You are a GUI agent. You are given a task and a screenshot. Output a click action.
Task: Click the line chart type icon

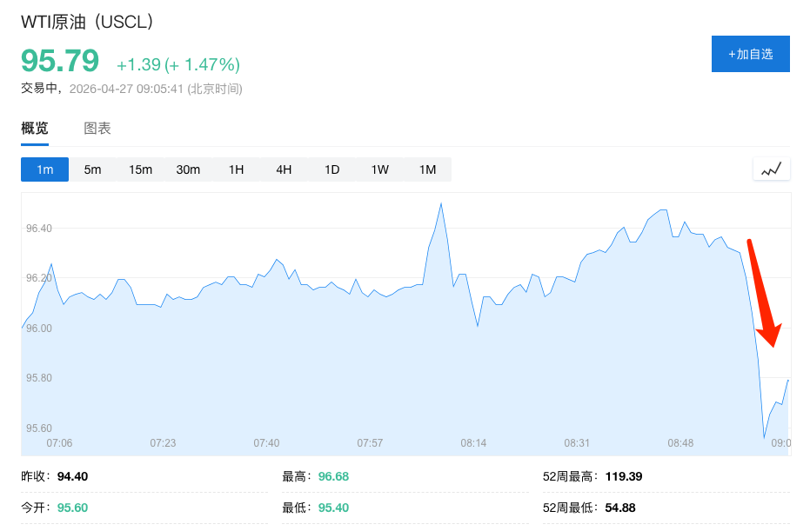click(x=771, y=169)
